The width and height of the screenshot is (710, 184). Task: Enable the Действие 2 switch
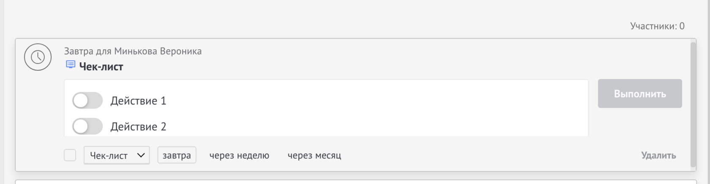(87, 126)
